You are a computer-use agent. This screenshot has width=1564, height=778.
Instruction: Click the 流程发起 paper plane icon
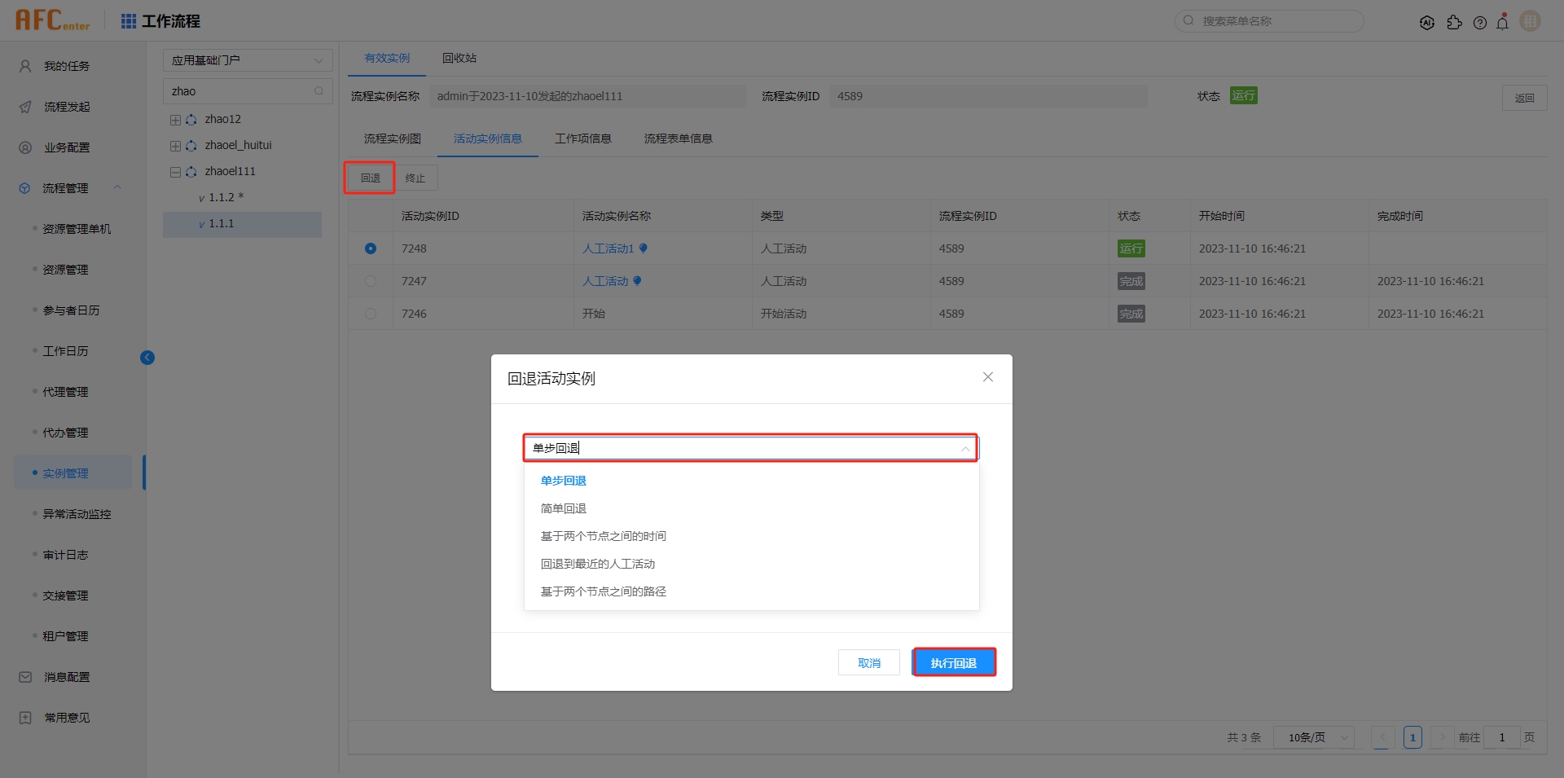pyautogui.click(x=24, y=107)
